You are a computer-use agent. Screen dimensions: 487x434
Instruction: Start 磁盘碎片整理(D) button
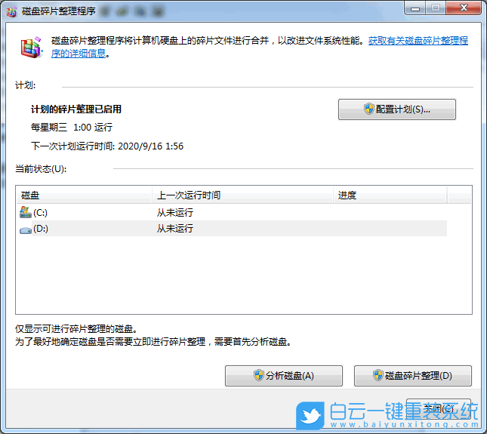pos(413,376)
